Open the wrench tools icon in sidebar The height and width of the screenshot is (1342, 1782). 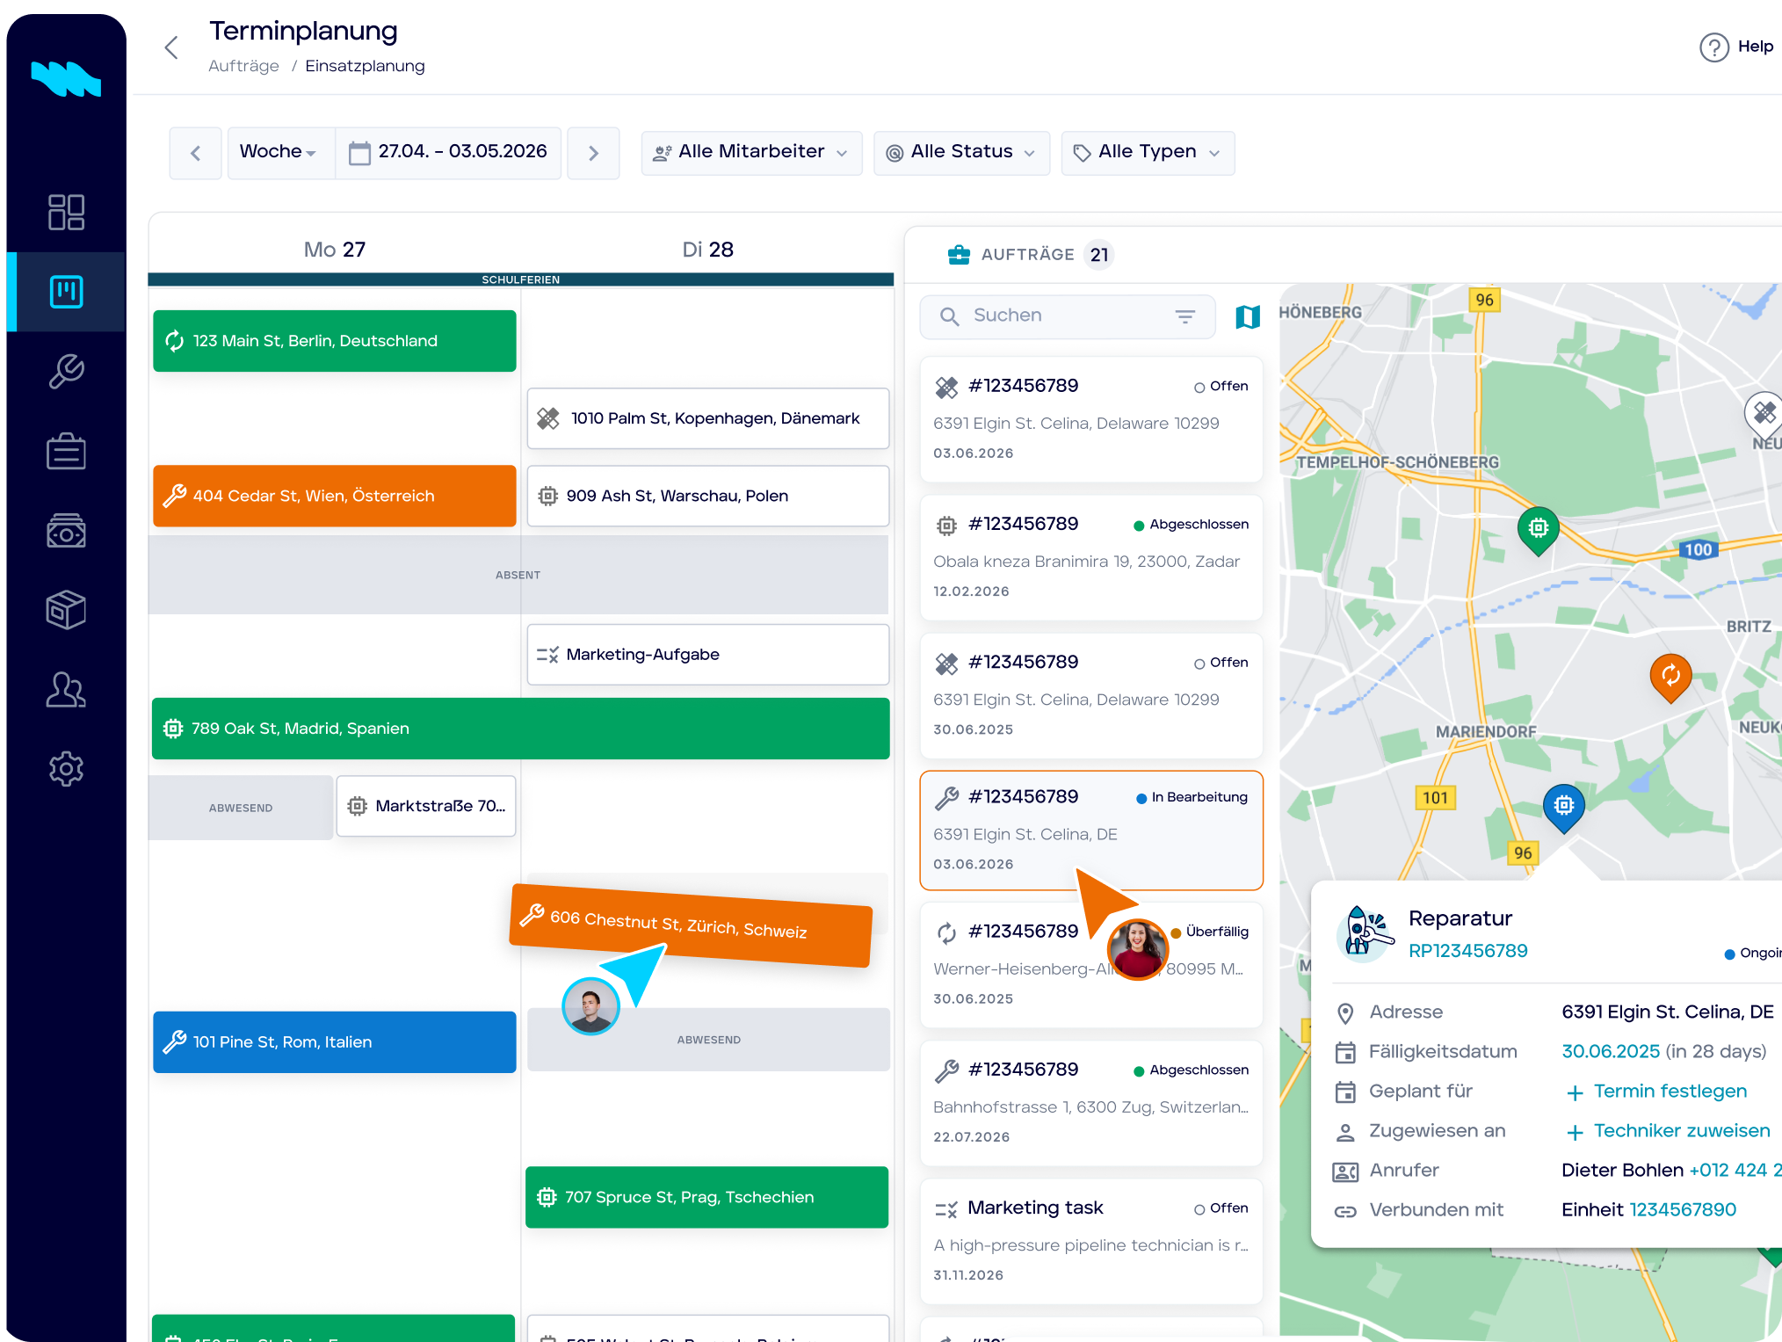(x=66, y=371)
